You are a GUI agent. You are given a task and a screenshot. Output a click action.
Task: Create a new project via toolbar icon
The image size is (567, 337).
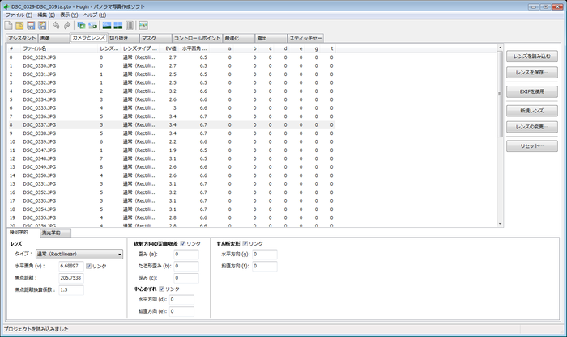[x=8, y=25]
